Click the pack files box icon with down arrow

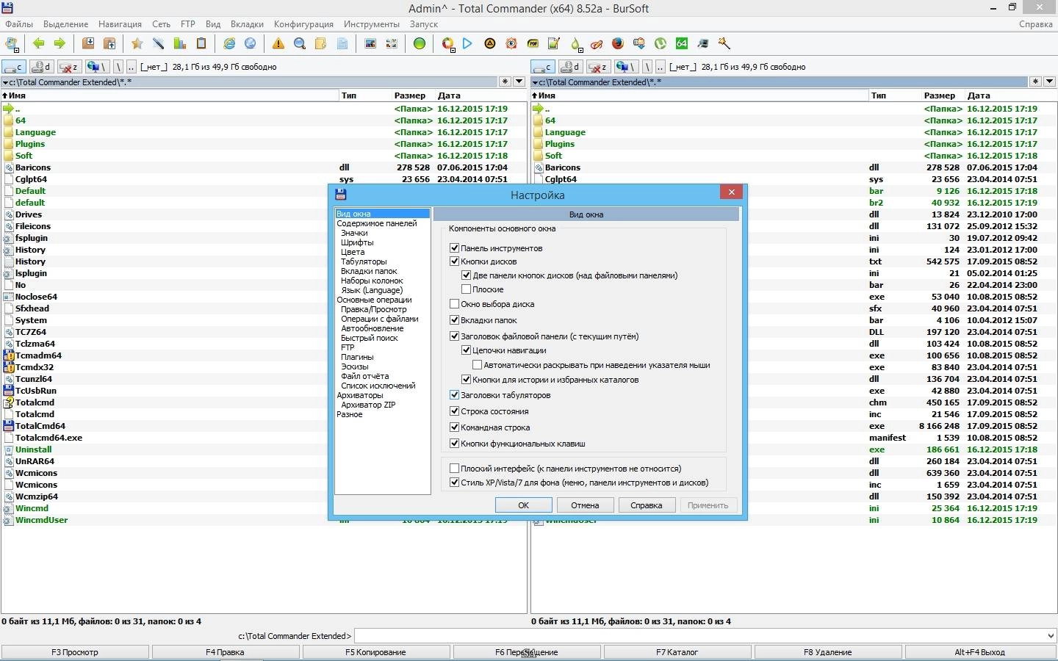pos(88,43)
